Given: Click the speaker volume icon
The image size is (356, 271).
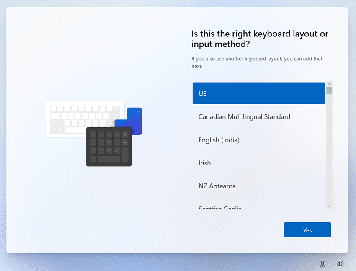Looking at the screenshot, I should click(340, 264).
